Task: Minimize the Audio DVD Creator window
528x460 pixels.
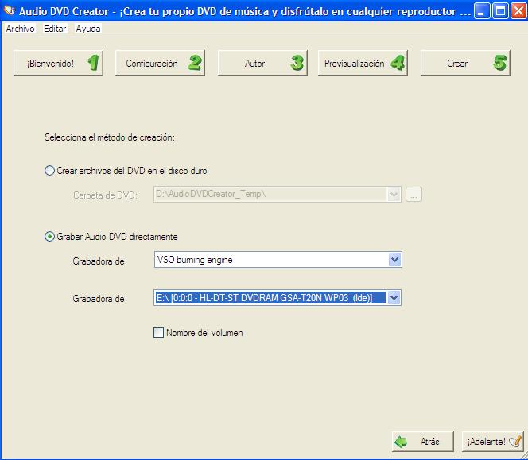Action: pyautogui.click(x=482, y=11)
